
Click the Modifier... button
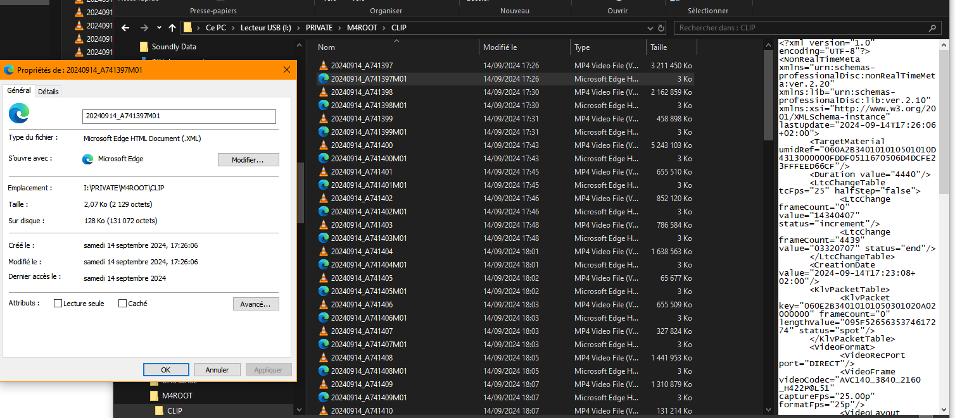click(248, 160)
